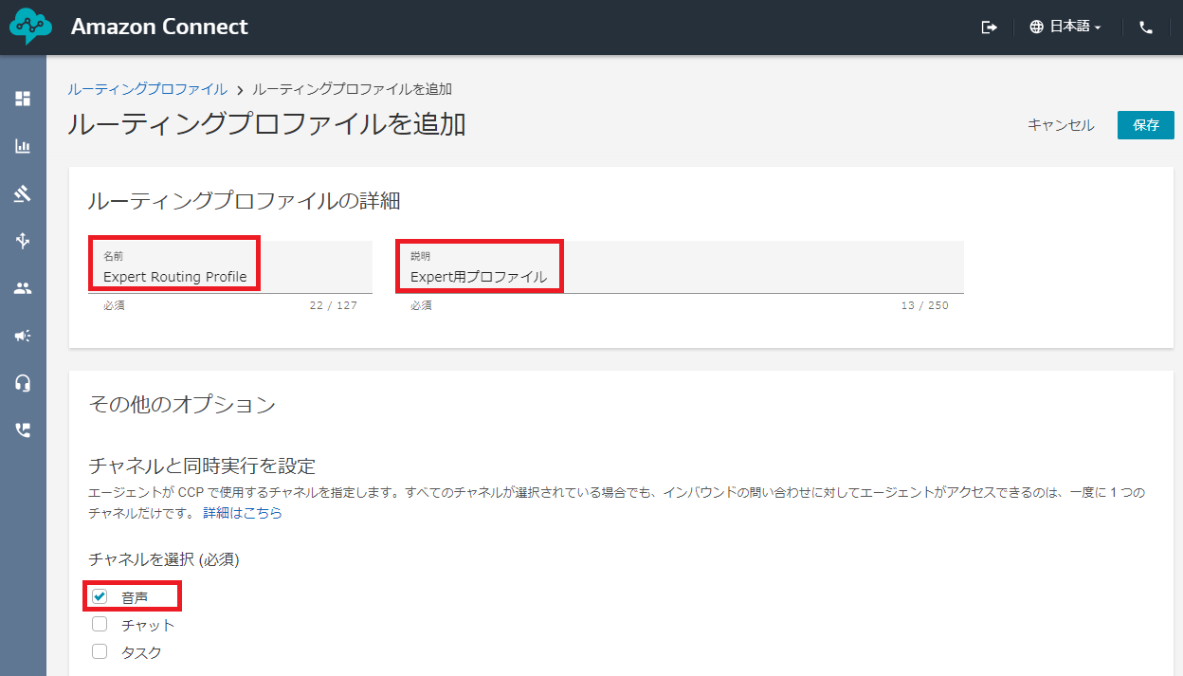Click the チャネルと同時実行を設定 heading

202,466
